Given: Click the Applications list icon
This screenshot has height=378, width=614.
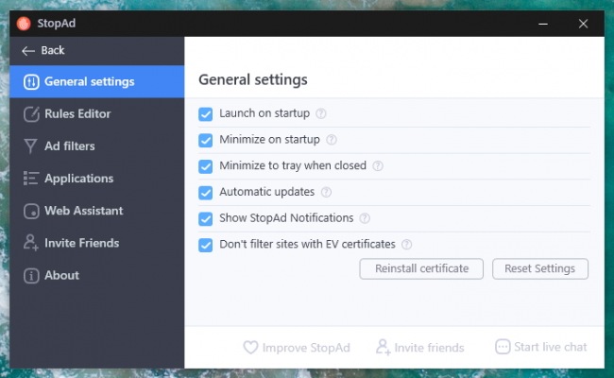Looking at the screenshot, I should [x=31, y=179].
